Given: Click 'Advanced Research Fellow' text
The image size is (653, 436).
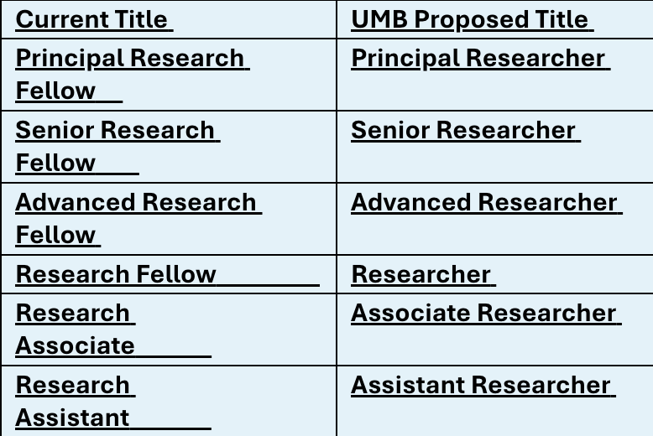Looking at the screenshot, I should 136,218.
